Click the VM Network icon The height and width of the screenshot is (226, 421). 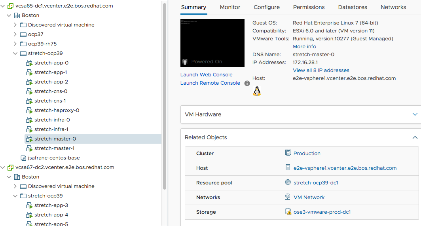[288, 197]
